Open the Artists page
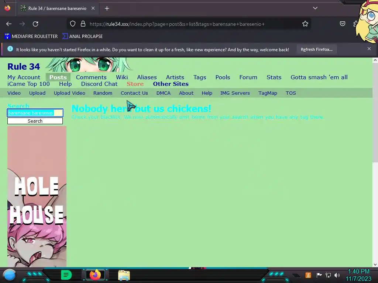378x283 pixels. click(x=175, y=77)
